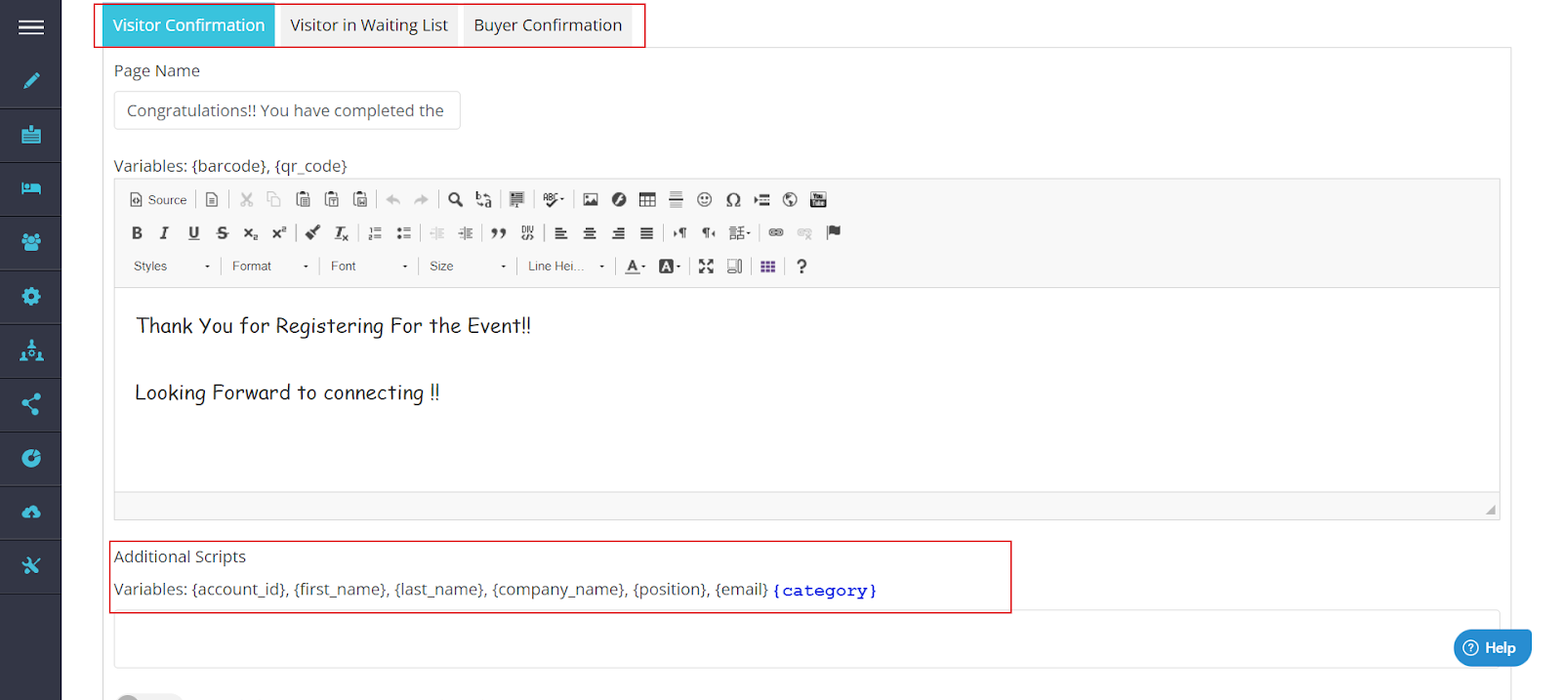Click the Paste icon in toolbar
Screen dimensions: 1562x700
[x=303, y=199]
